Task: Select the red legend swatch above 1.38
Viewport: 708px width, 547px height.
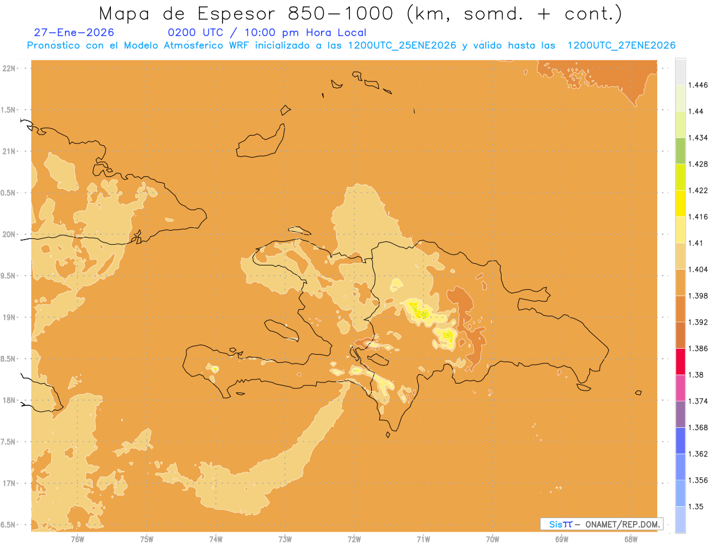Action: [680, 361]
